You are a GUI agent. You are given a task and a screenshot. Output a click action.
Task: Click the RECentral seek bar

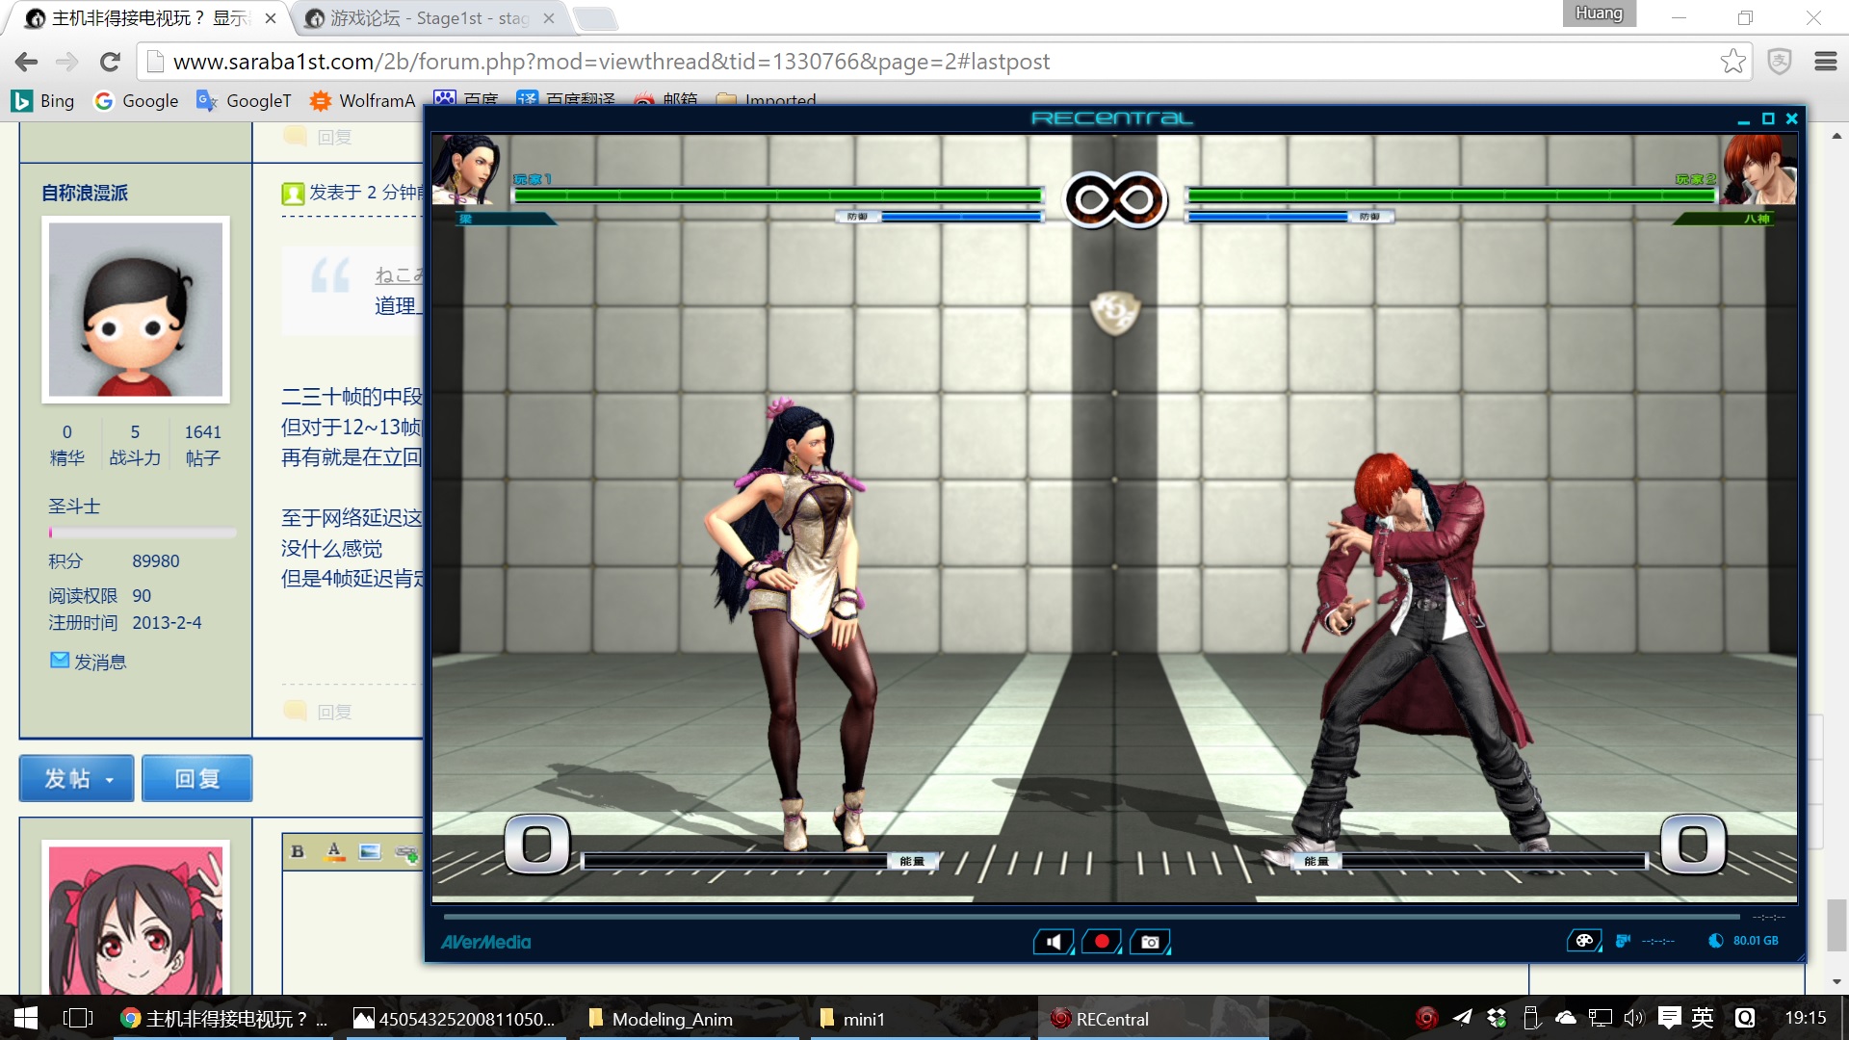point(1091,917)
